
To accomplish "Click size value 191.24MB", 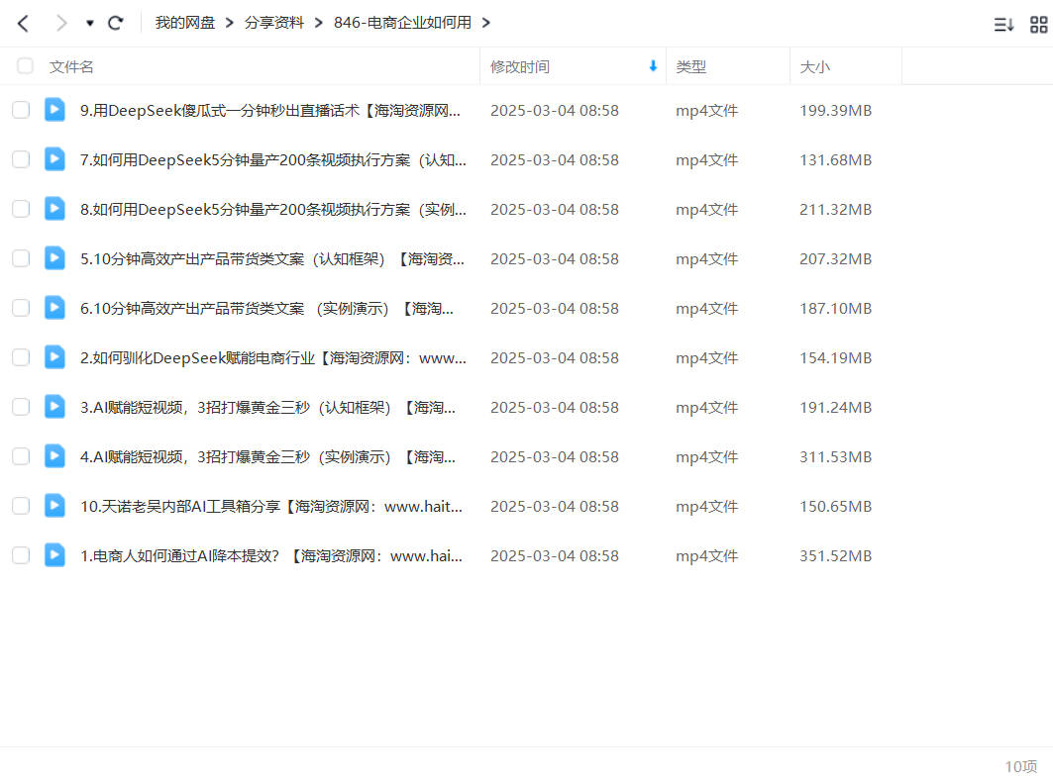I will pyautogui.click(x=835, y=408).
